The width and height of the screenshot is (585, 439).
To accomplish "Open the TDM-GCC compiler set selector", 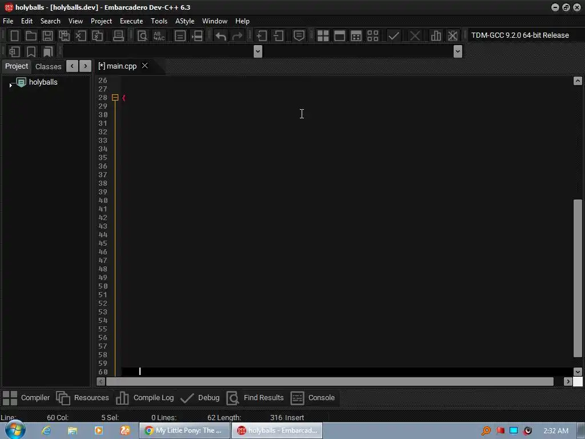I will [x=520, y=35].
